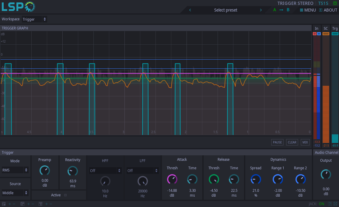Toggle the orange SC meter visibility
This screenshot has height=207, width=339.
pos(326,34)
